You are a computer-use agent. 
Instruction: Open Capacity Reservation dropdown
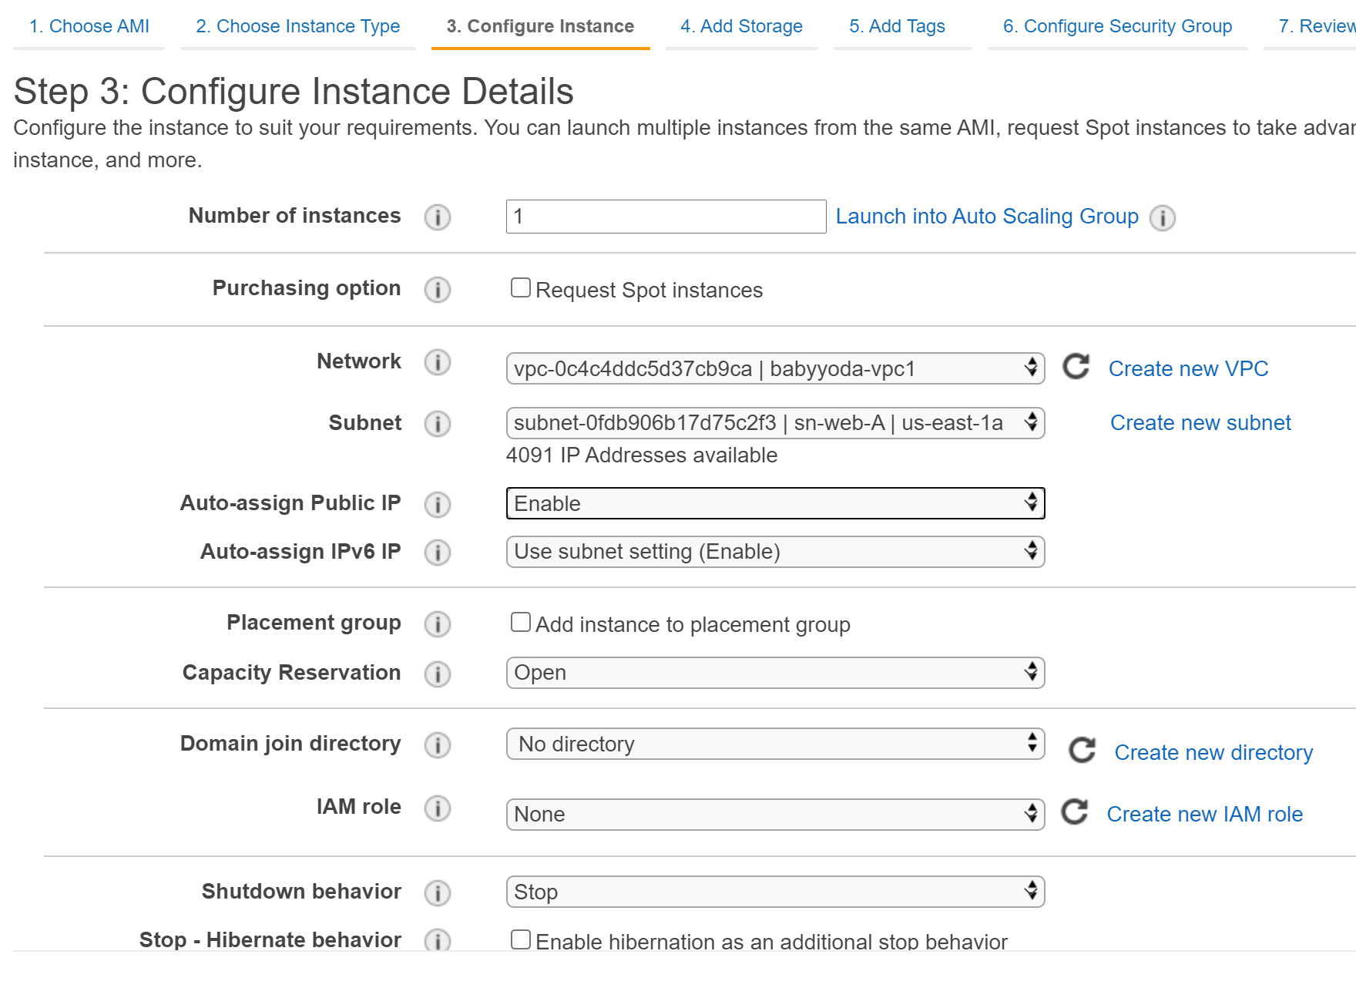point(775,673)
